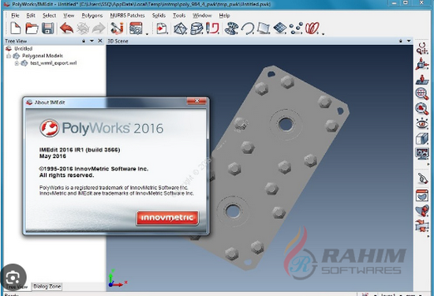
Task: Click the polygonal mesh wireframe icon
Action: [x=180, y=28]
